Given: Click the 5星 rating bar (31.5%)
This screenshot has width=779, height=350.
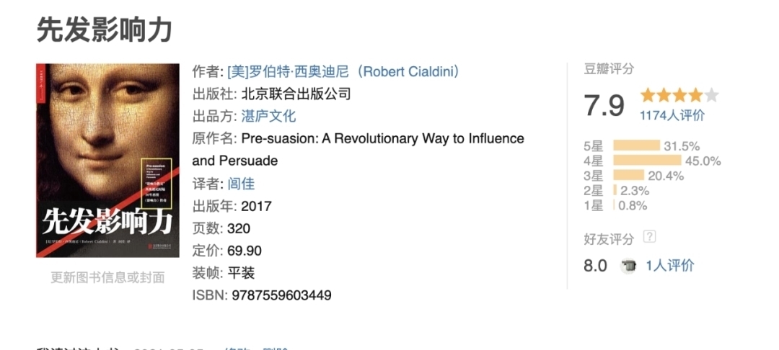Looking at the screenshot, I should point(636,145).
